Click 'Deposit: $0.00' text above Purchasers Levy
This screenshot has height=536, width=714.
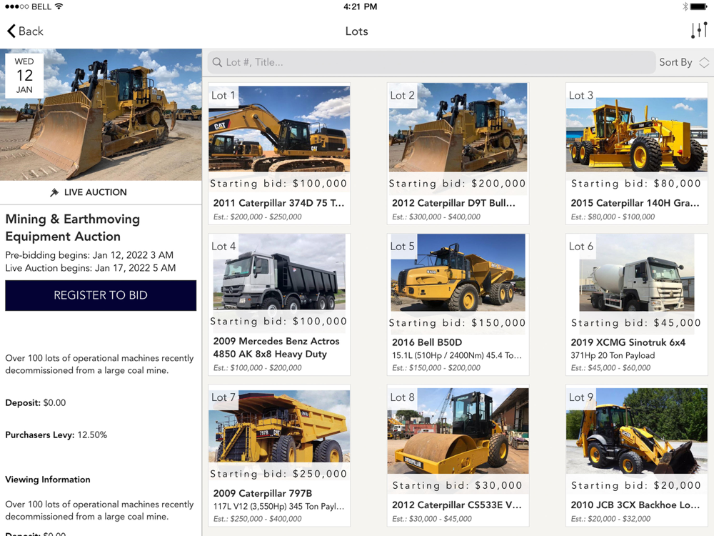[x=36, y=403]
